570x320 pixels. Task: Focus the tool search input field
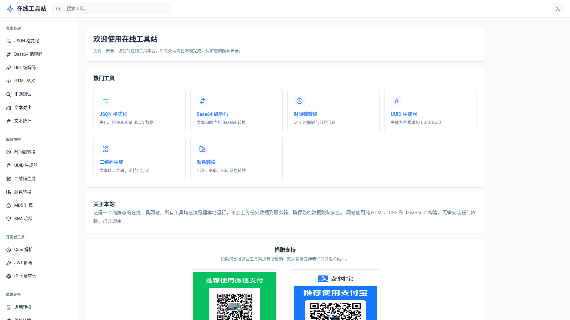(112, 9)
